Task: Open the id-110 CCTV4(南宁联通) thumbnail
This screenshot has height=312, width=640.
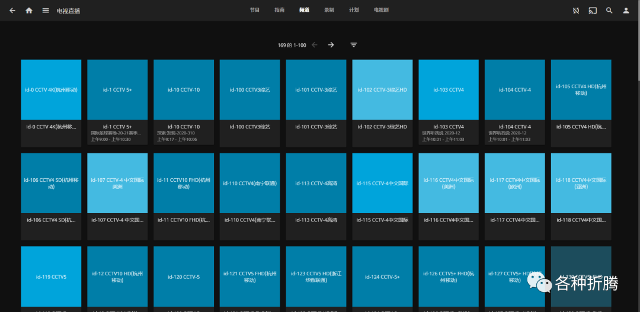Action: tap(250, 183)
